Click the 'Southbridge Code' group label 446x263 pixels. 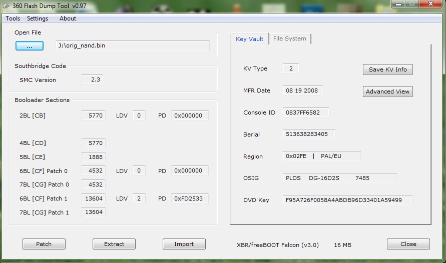coord(40,66)
